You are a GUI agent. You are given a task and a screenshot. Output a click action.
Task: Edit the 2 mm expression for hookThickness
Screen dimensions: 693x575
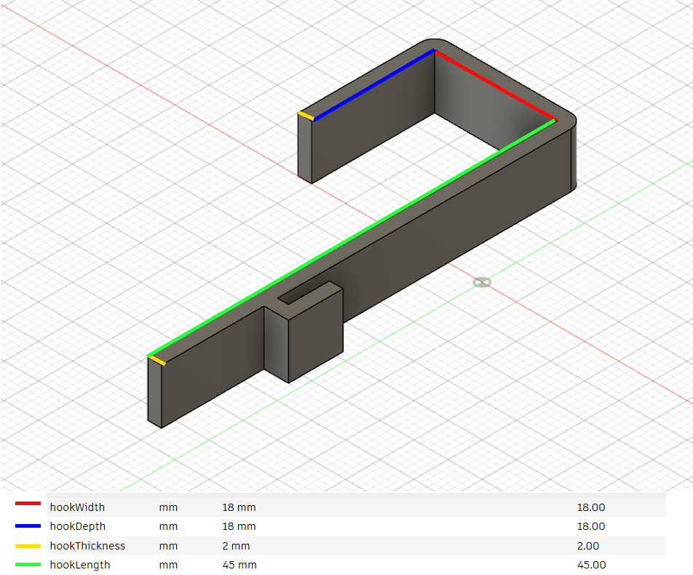235,545
